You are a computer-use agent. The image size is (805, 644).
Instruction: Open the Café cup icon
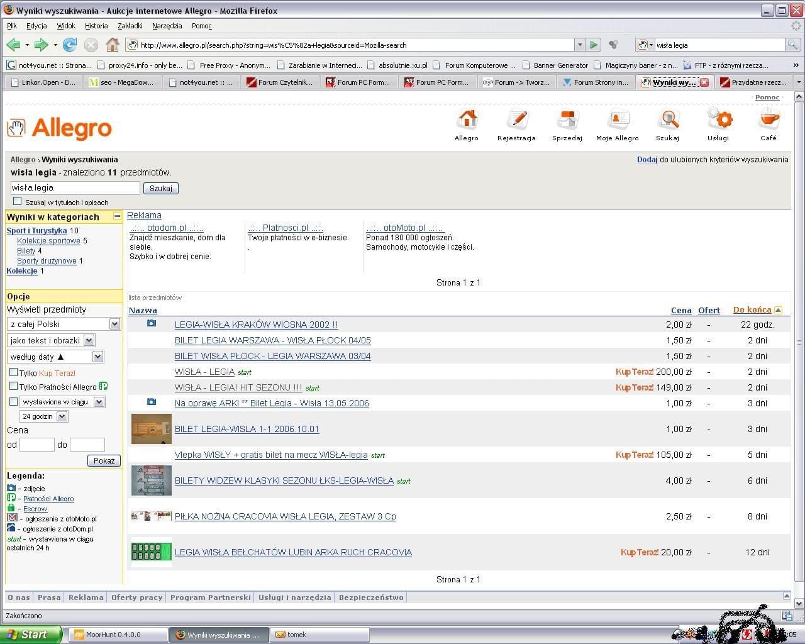(x=769, y=119)
